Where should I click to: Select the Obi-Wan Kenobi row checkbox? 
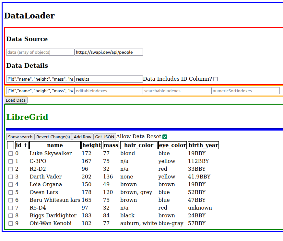[11, 223]
